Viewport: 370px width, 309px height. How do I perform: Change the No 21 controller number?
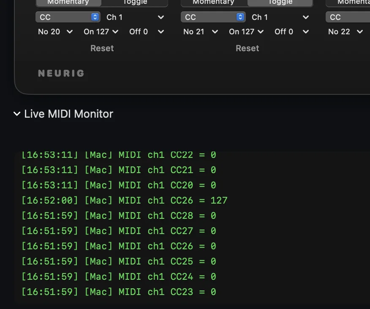(201, 32)
